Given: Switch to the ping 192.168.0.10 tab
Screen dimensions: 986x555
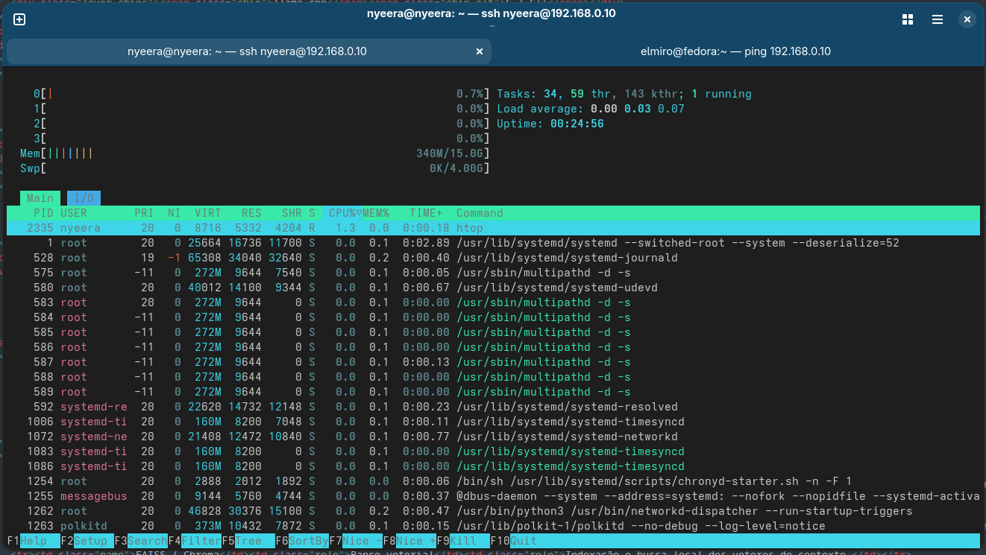Looking at the screenshot, I should [x=735, y=51].
